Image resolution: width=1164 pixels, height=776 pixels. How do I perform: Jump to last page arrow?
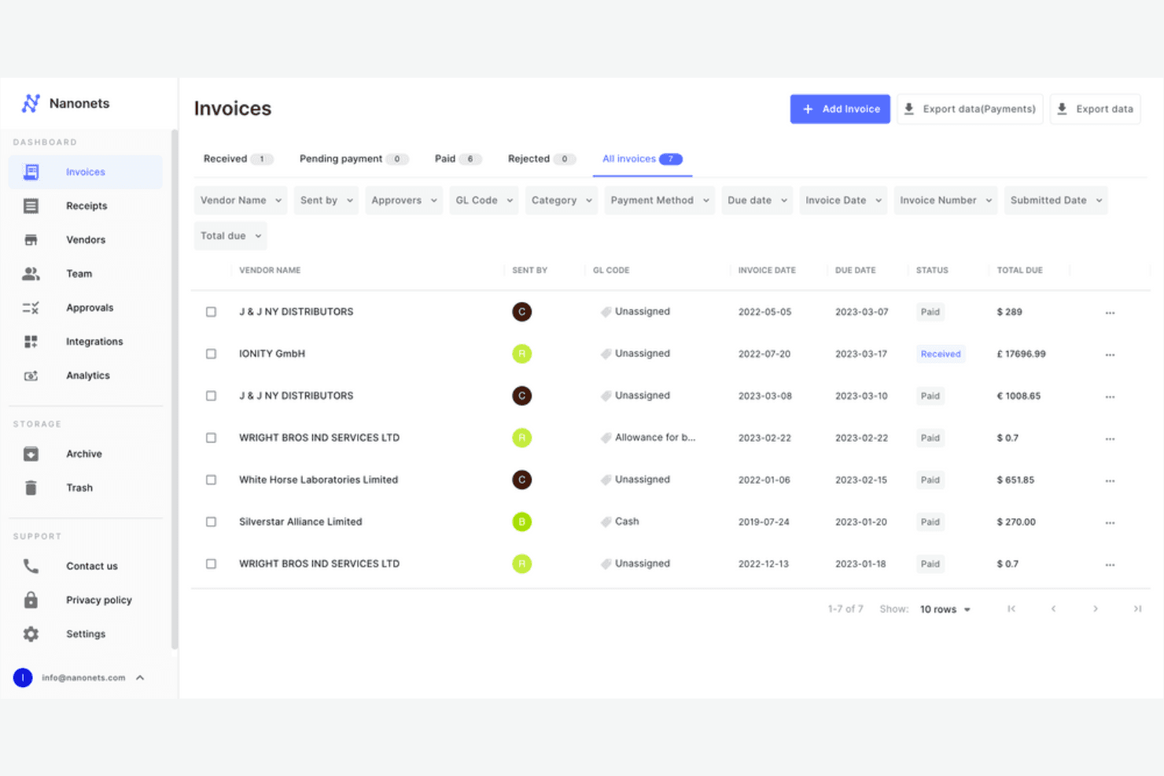pyautogui.click(x=1137, y=609)
